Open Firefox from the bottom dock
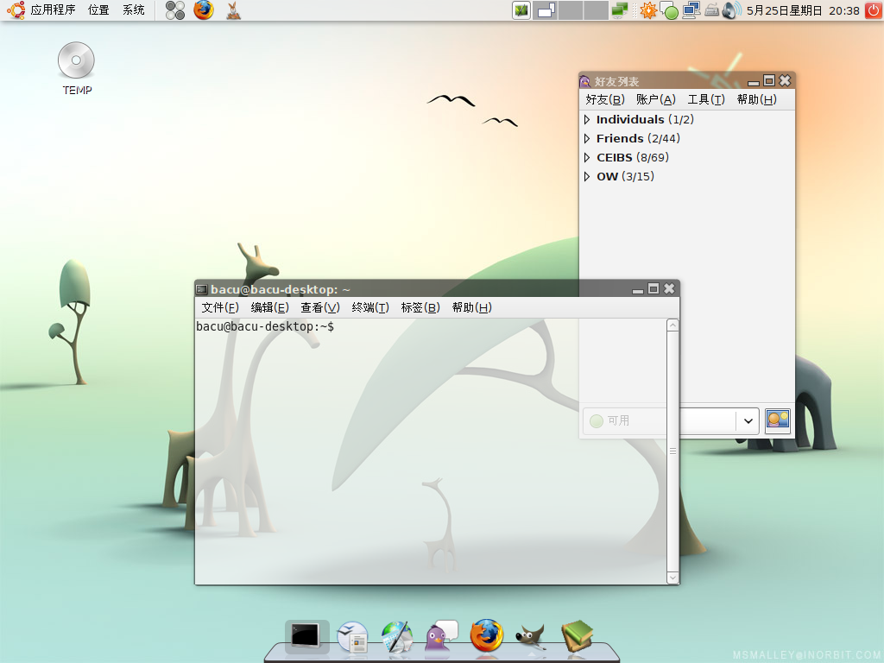 (x=487, y=635)
